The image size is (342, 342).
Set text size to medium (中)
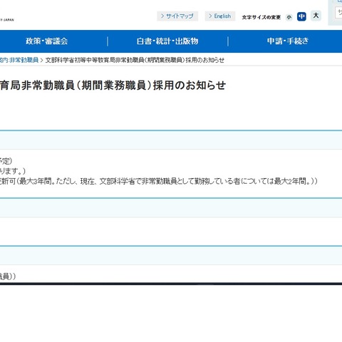(x=301, y=16)
